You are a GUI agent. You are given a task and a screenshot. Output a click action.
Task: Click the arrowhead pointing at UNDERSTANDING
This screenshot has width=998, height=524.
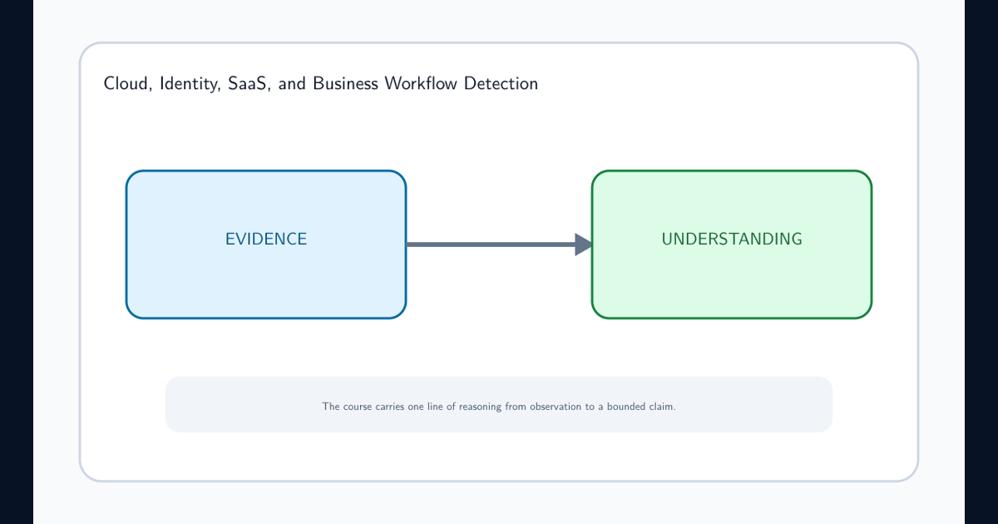[583, 245]
